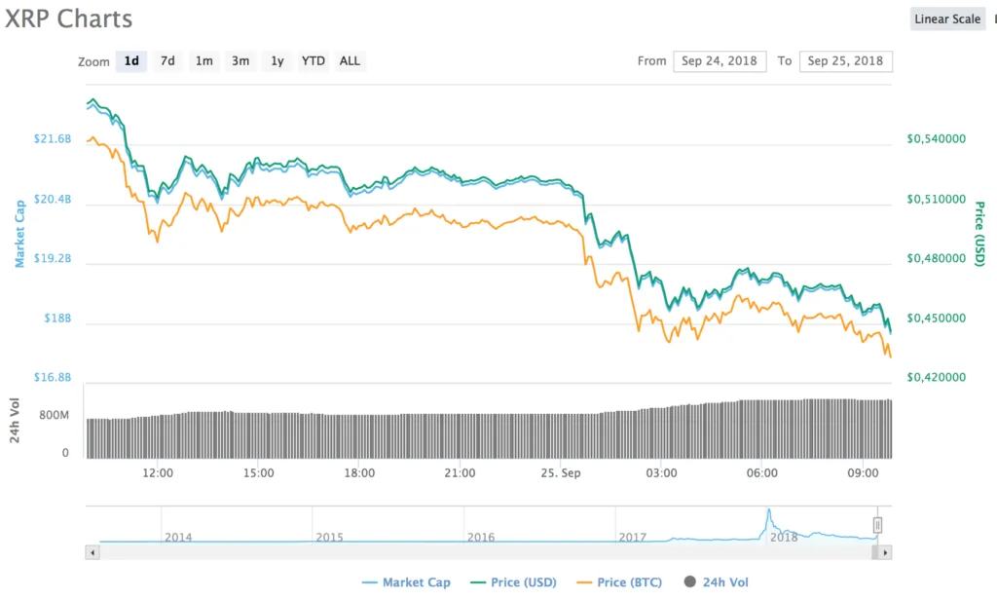This screenshot has width=997, height=600.
Task: Toggle the Market Cap legend series
Action: click(x=406, y=582)
